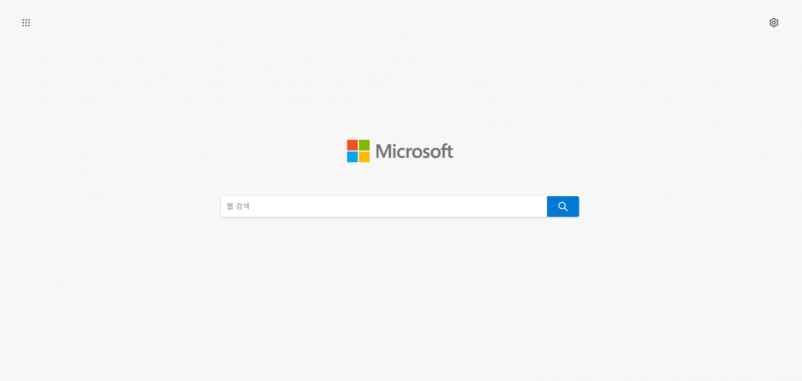Click the blue magnifying glass search button
Image resolution: width=802 pixels, height=381 pixels.
(563, 206)
